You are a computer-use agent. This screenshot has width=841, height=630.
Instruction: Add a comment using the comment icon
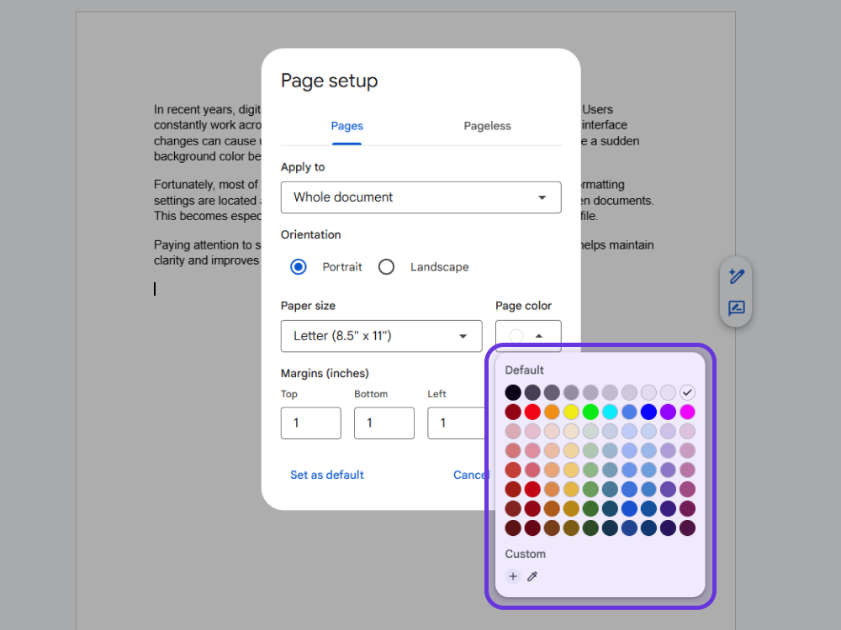click(736, 308)
